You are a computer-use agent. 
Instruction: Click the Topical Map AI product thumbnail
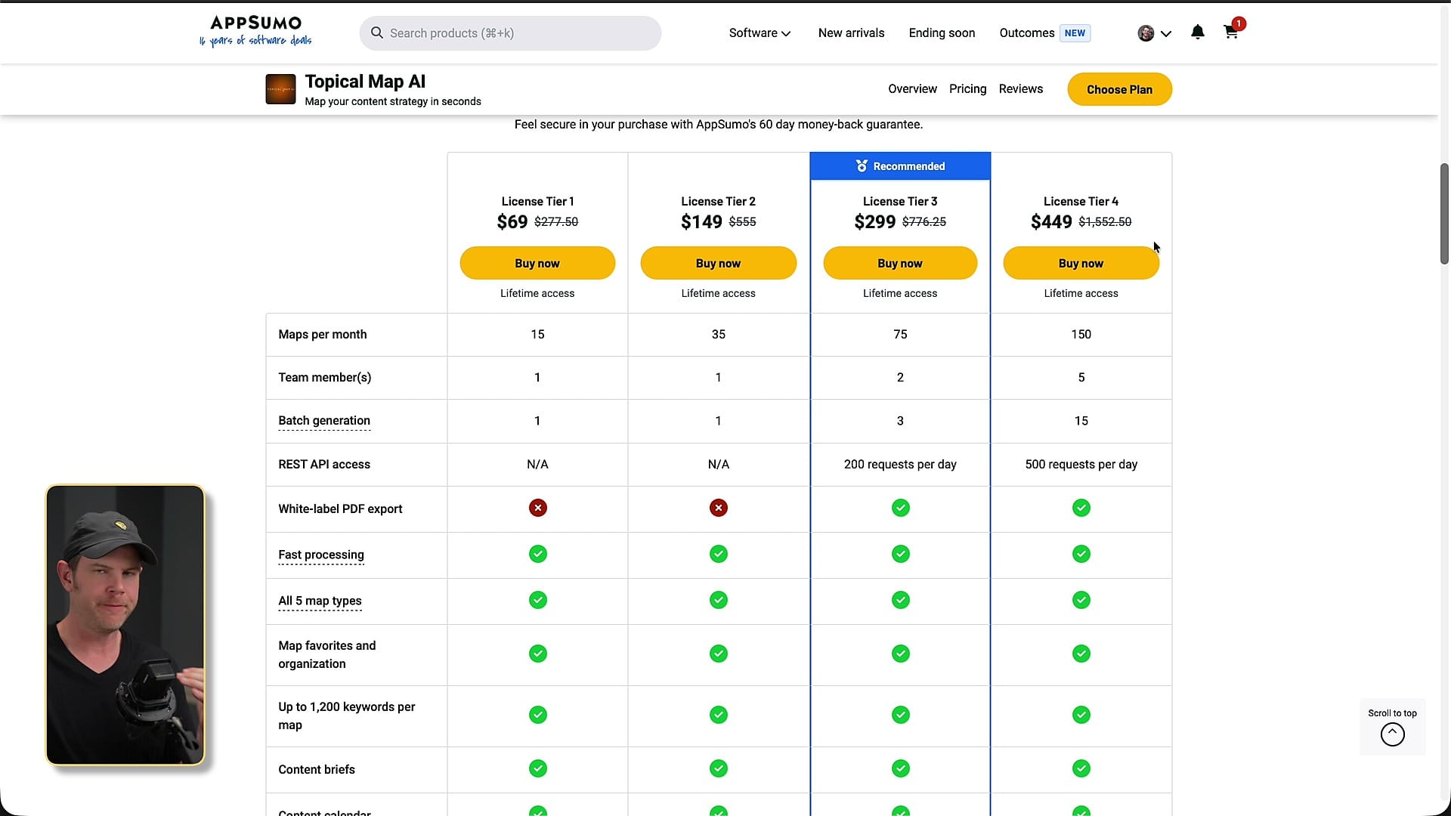click(280, 89)
